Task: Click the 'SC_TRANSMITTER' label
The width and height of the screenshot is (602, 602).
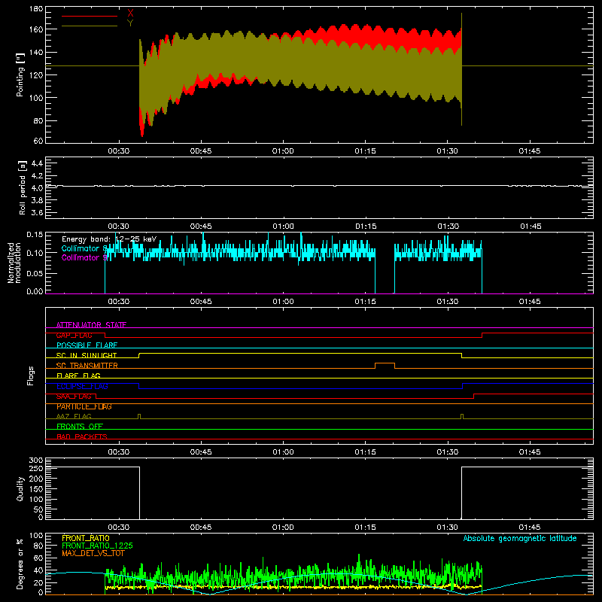Action: click(x=87, y=366)
